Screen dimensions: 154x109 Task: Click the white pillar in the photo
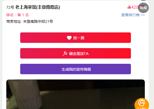tap(25, 94)
